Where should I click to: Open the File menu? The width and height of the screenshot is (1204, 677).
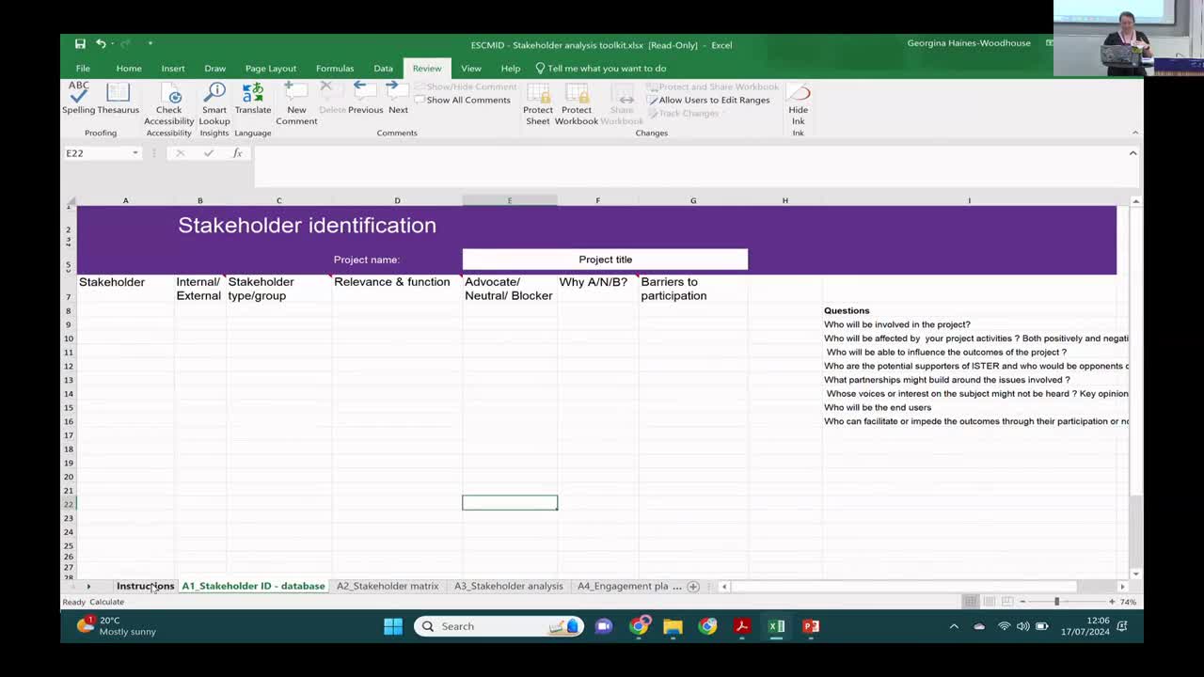point(83,69)
